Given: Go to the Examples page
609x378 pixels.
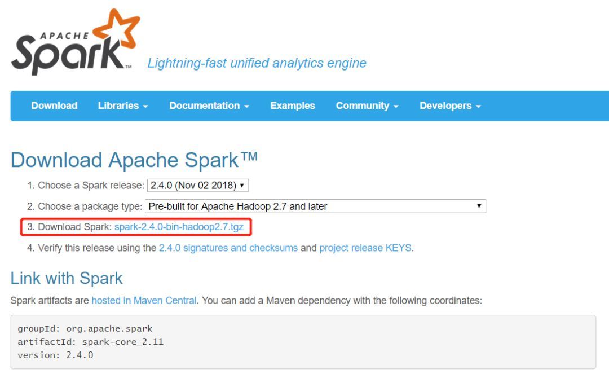Looking at the screenshot, I should pyautogui.click(x=293, y=106).
